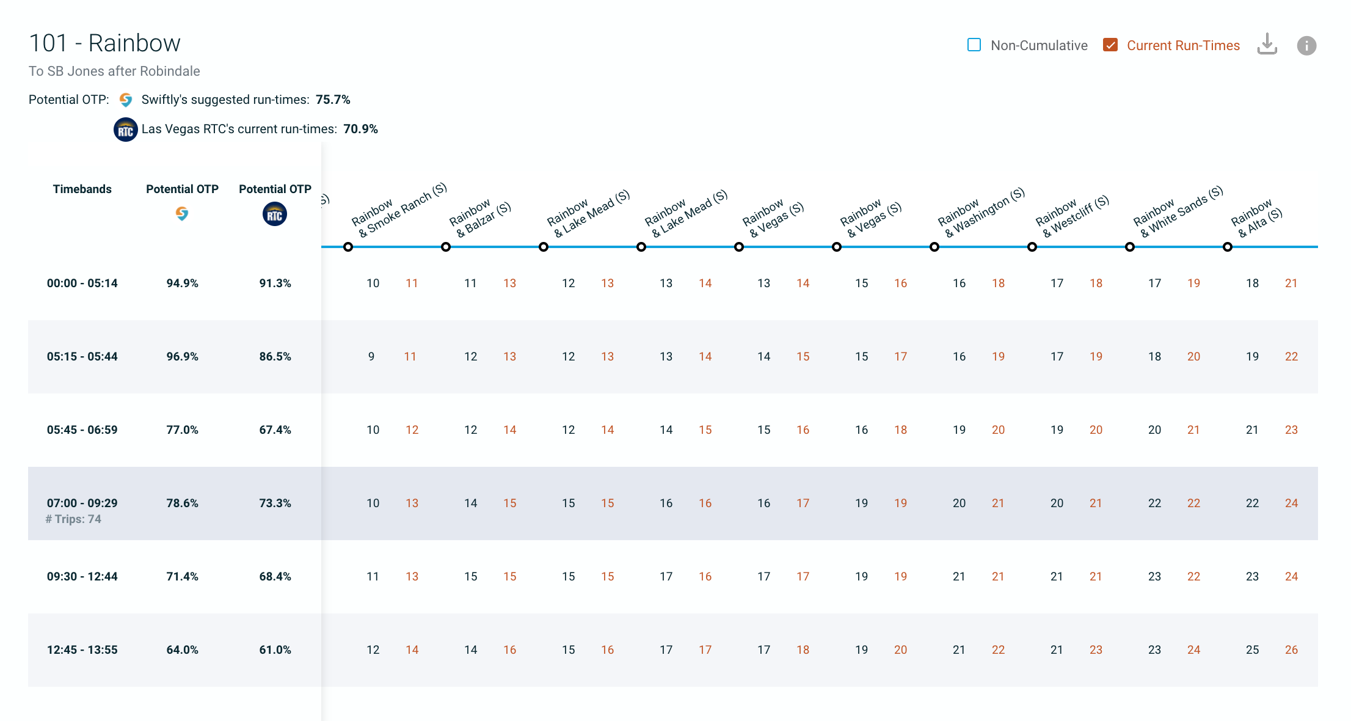Click the Rainbow & Smoke Ranch stop marker
1351x721 pixels.
point(348,247)
